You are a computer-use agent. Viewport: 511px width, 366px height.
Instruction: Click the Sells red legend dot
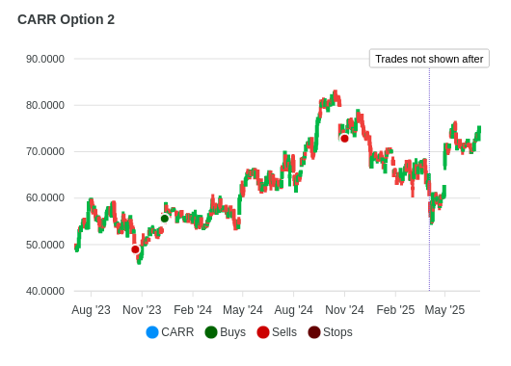(x=263, y=332)
